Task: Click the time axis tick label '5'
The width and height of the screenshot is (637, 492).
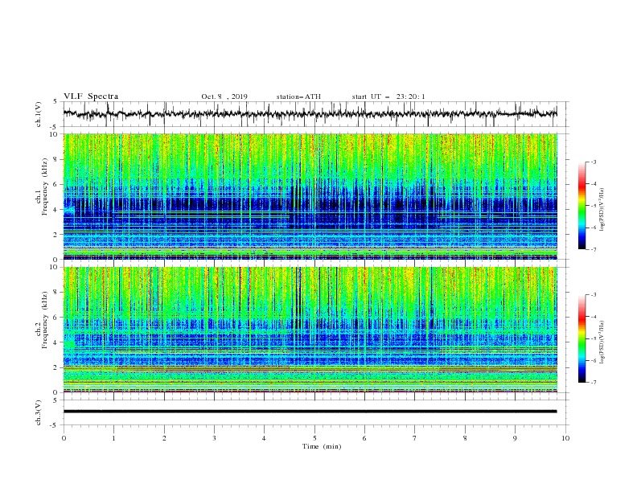Action: coord(314,438)
